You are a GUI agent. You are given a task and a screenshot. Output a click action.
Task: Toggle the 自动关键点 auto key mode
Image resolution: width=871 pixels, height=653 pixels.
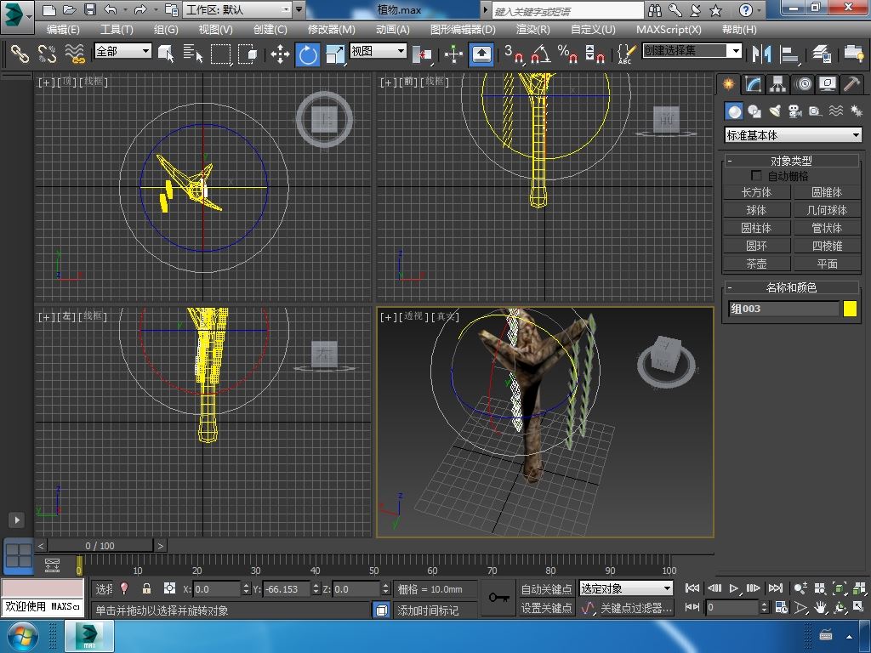pyautogui.click(x=546, y=588)
